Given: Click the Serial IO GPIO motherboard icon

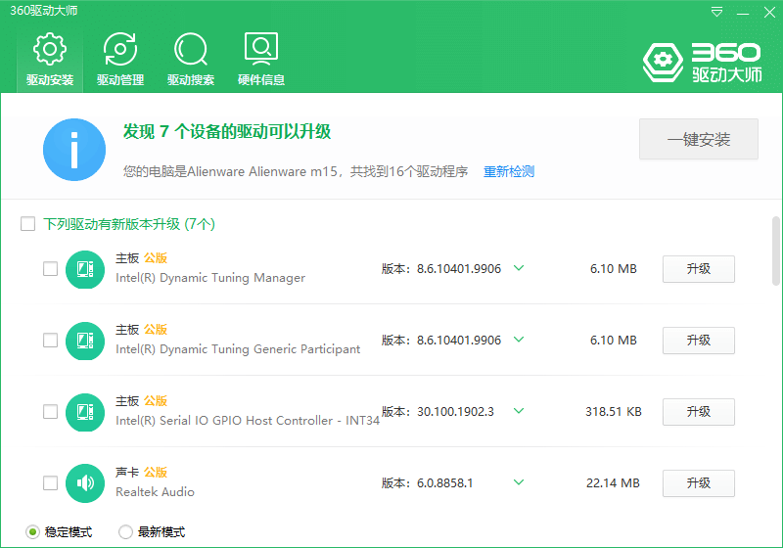Looking at the screenshot, I should click(85, 412).
